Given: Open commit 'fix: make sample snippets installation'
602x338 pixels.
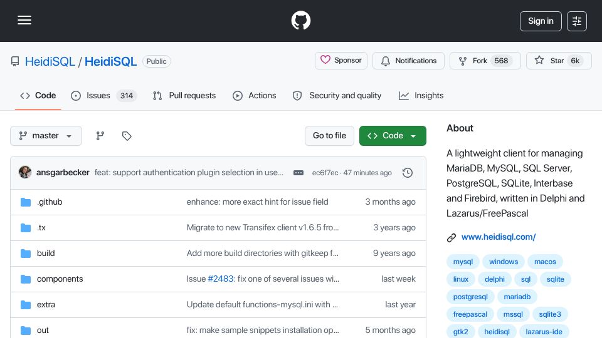Looking at the screenshot, I should [263, 330].
